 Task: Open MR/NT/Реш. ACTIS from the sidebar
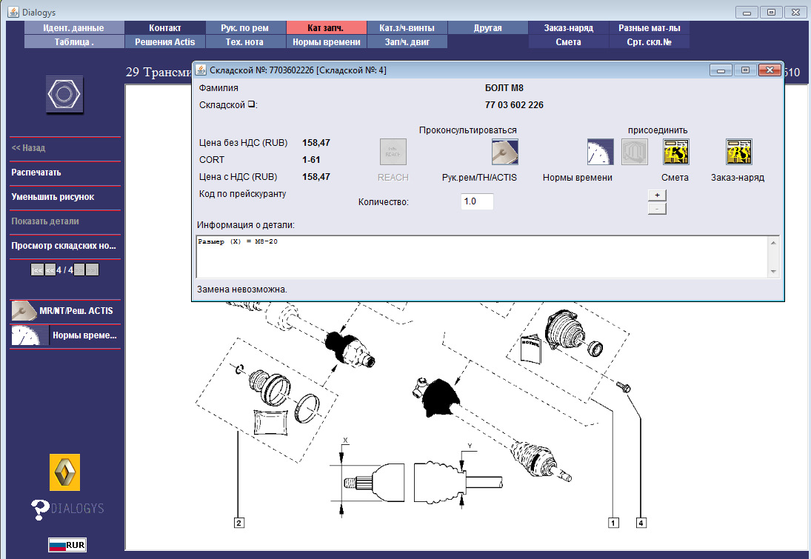click(x=65, y=311)
